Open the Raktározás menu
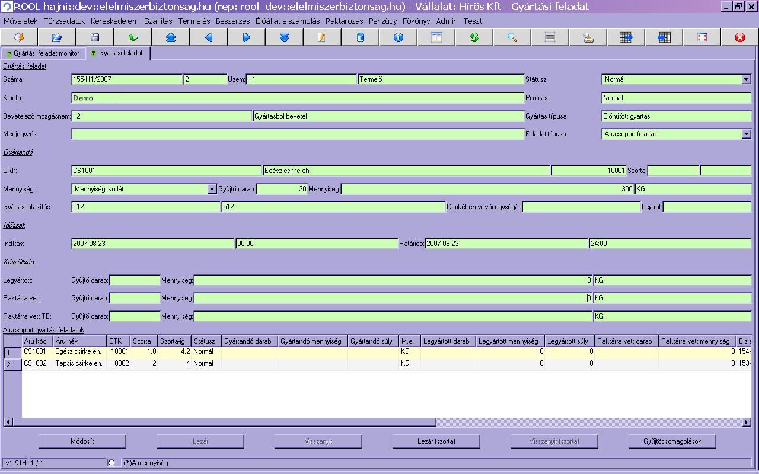The image size is (759, 474). (344, 21)
